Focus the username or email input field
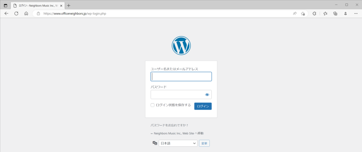Screen dimensions: 362x152 click(x=181, y=77)
